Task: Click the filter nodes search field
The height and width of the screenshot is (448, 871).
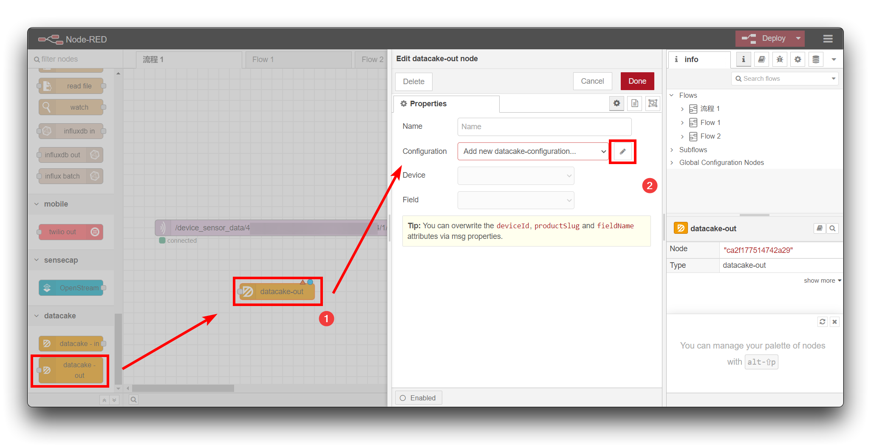Action: point(76,59)
